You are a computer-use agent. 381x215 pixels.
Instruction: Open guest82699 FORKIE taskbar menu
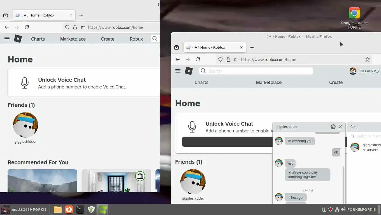tap(24, 209)
